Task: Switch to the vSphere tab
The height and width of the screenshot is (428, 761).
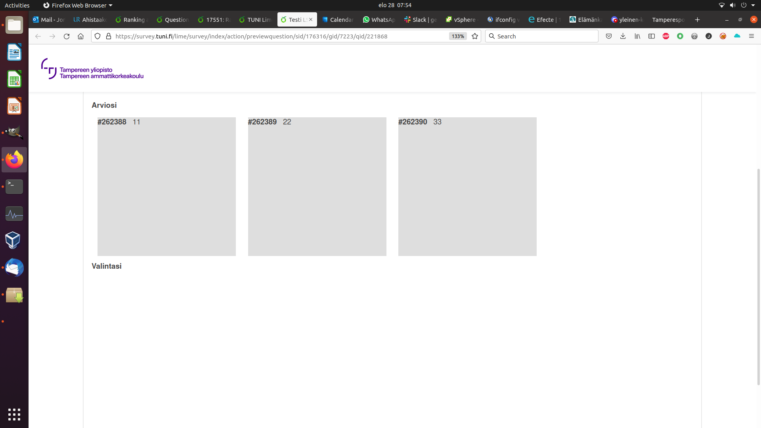Action: pos(461,19)
